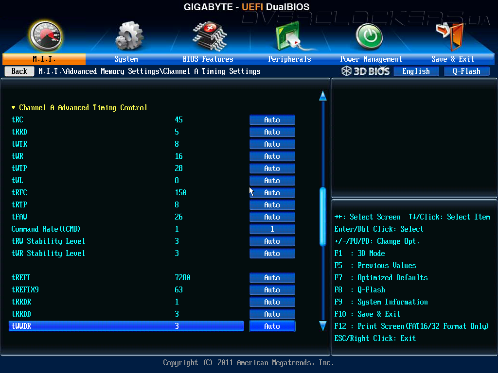Screen dimensions: 498x373
Task: Click the tRC value 45
Action: pos(179,120)
